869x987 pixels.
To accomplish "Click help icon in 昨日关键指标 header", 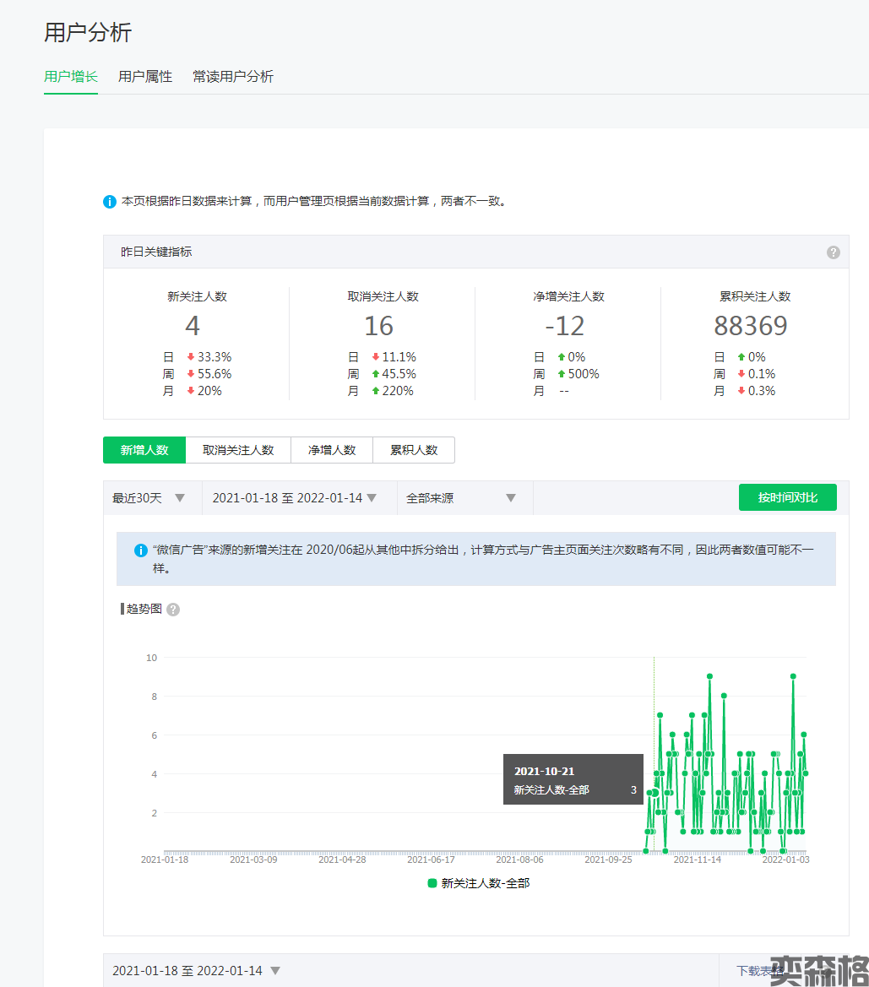I will pyautogui.click(x=833, y=252).
